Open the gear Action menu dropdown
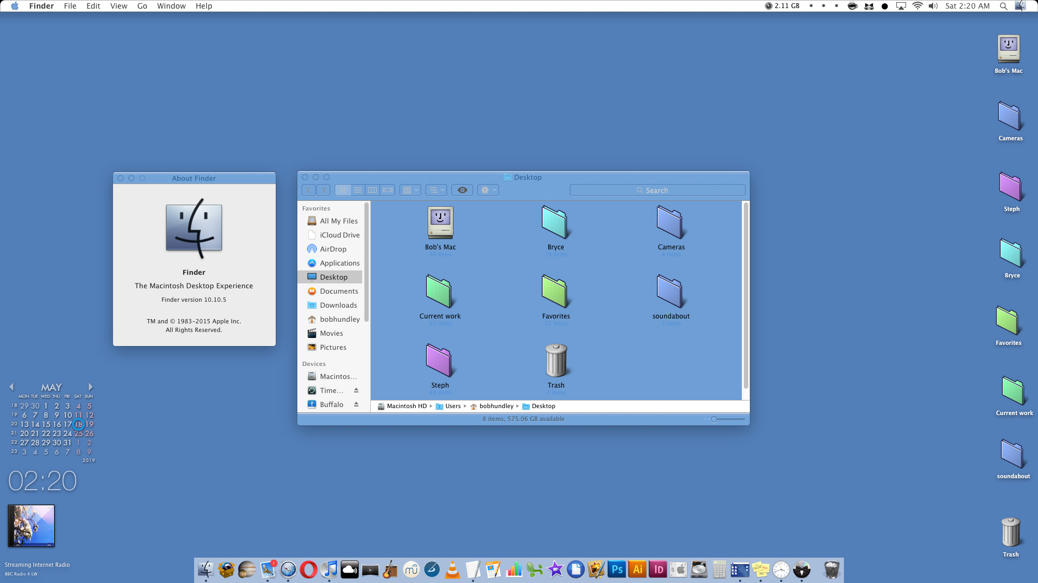The image size is (1038, 583). point(488,190)
